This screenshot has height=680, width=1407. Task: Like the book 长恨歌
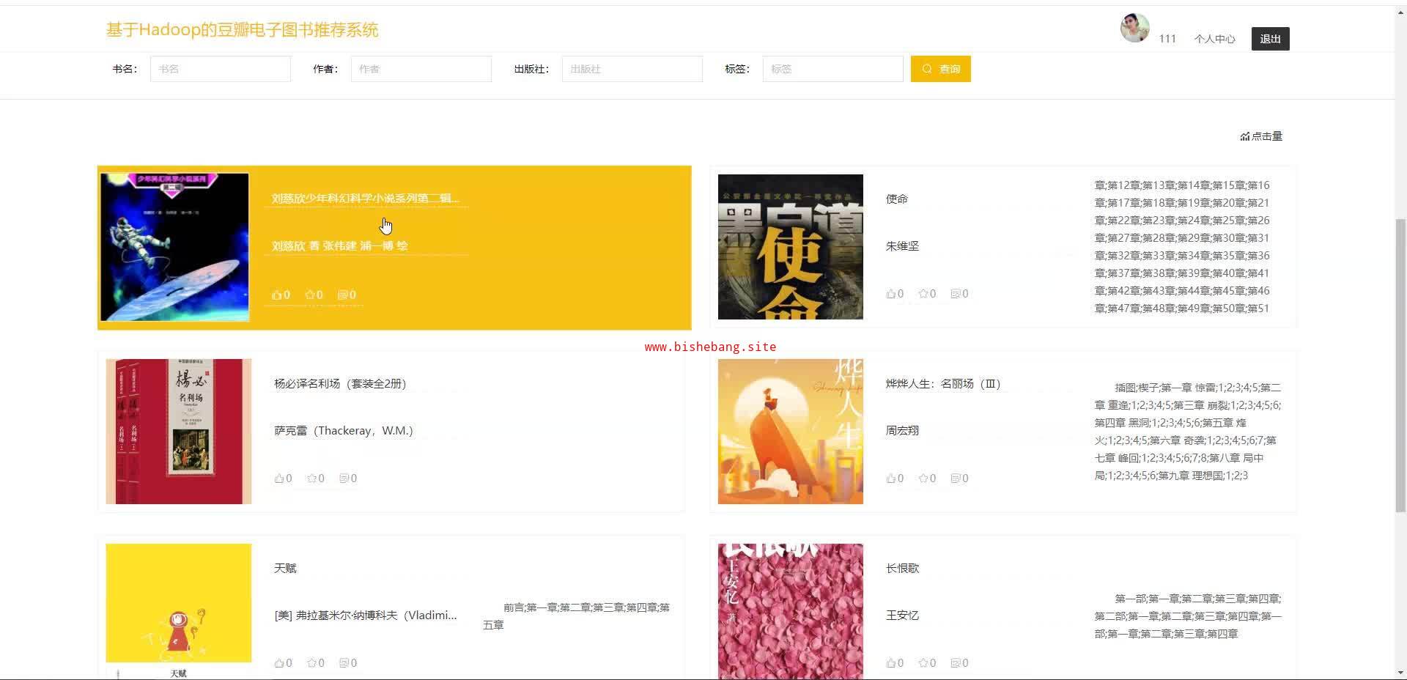(x=895, y=663)
